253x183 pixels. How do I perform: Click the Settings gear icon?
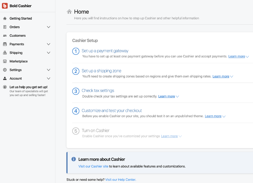[5, 70]
